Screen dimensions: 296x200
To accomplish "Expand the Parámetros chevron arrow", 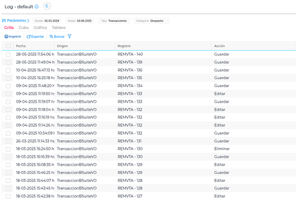I will pos(28,21).
